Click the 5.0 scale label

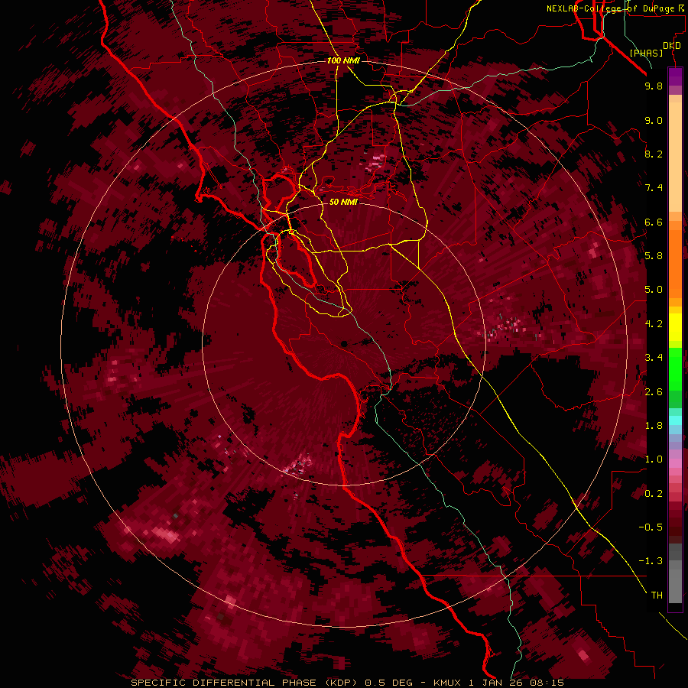click(654, 290)
